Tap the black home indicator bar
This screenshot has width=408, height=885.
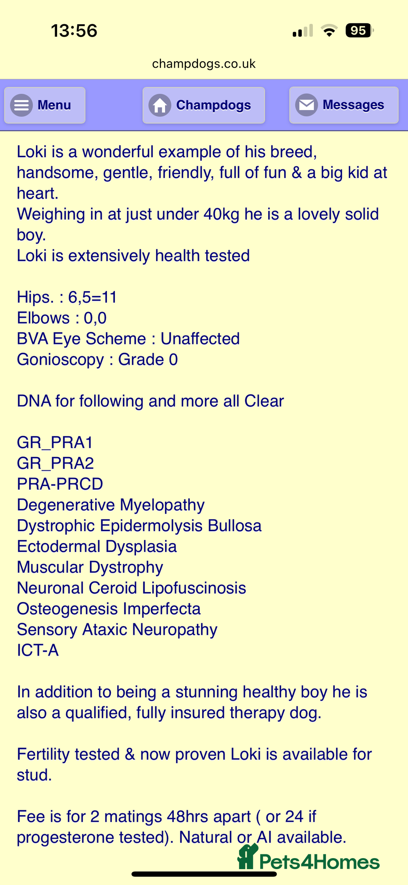pyautogui.click(x=204, y=874)
